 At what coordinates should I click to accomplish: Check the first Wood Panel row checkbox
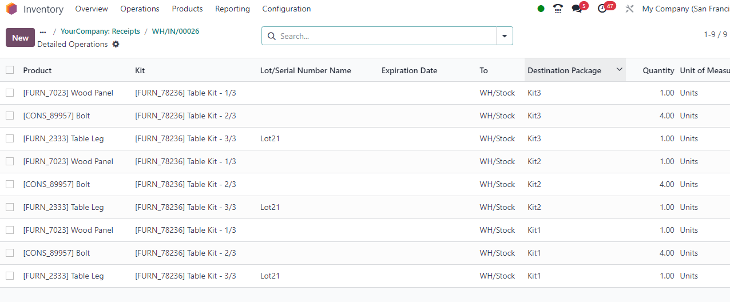click(10, 93)
